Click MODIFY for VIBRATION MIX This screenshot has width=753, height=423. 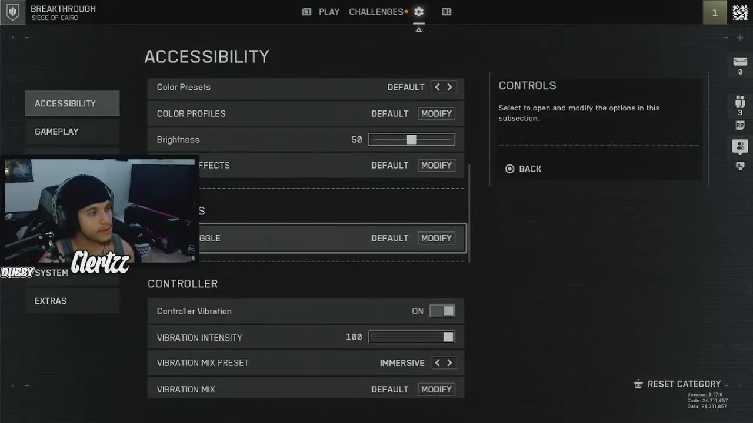pos(437,390)
